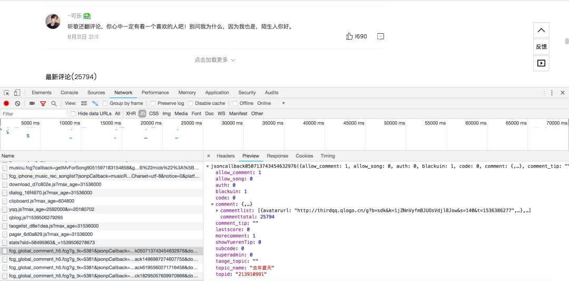
Task: Enable Preserve log checkbox
Action: pyautogui.click(x=153, y=103)
